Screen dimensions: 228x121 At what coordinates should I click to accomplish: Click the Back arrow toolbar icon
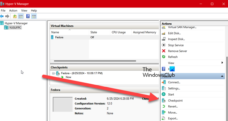(x=2, y=16)
